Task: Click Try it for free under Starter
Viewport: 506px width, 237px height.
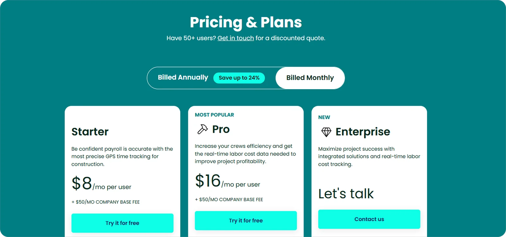Action: [x=122, y=223]
